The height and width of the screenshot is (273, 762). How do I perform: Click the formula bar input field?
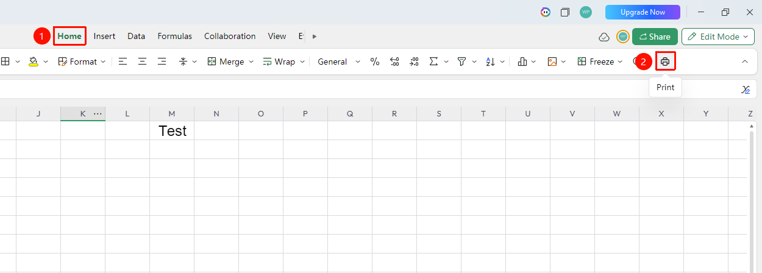click(366, 89)
